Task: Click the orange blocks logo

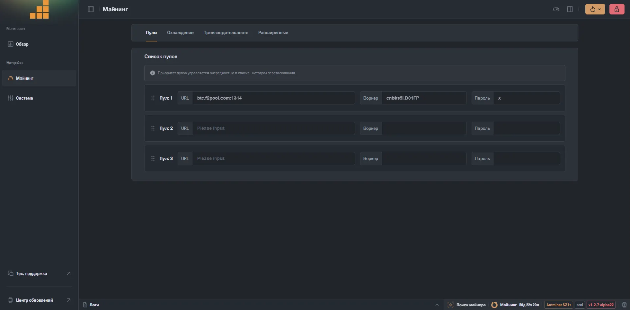Action: point(40,9)
